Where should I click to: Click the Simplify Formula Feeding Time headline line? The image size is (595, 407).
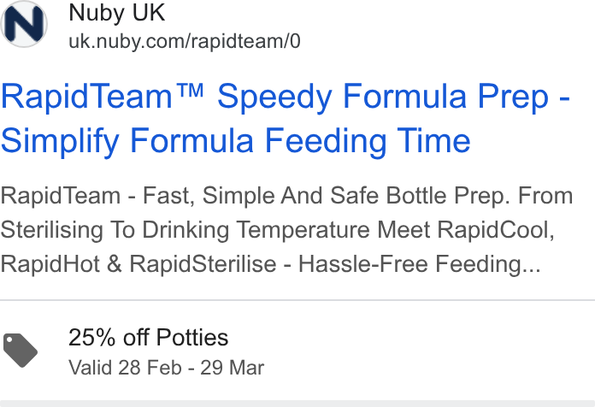click(236, 141)
